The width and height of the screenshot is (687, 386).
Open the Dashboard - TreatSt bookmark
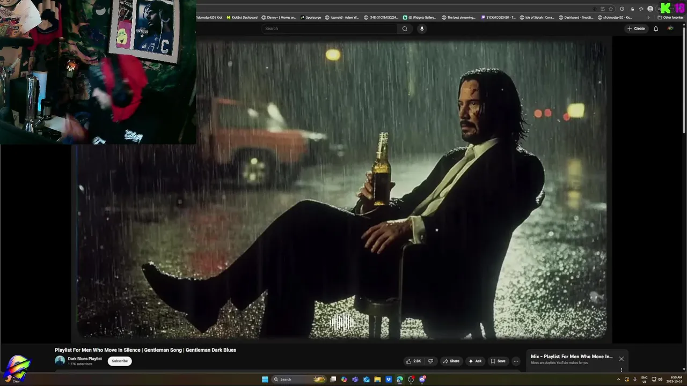[576, 17]
